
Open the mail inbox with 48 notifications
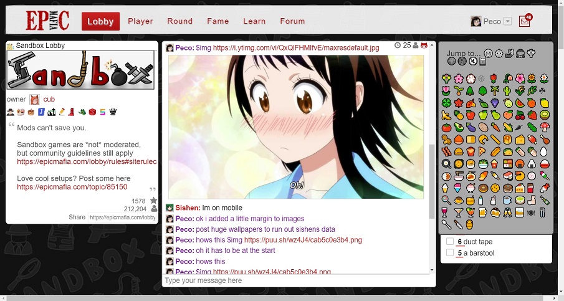(525, 21)
